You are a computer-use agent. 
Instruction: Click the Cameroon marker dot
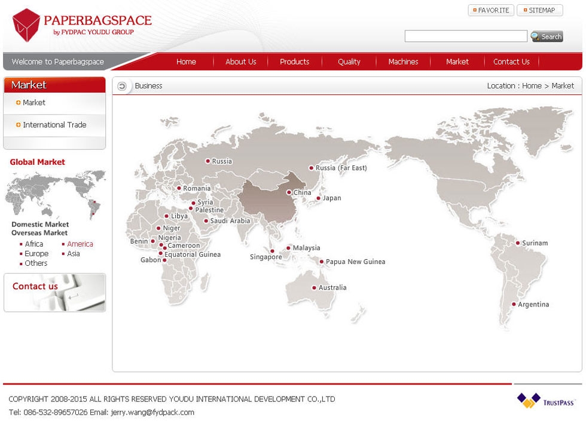[164, 248]
